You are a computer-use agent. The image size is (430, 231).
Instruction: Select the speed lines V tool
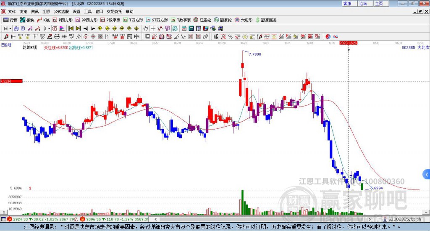click(184, 36)
